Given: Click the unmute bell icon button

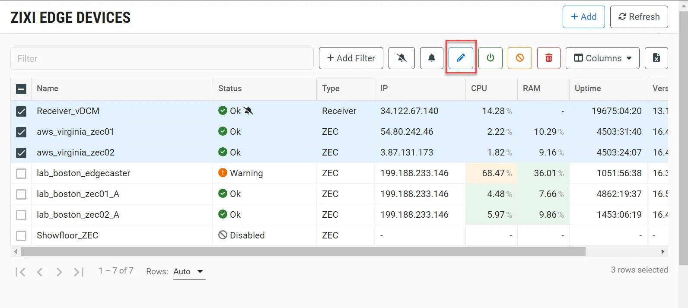Looking at the screenshot, I should (432, 58).
